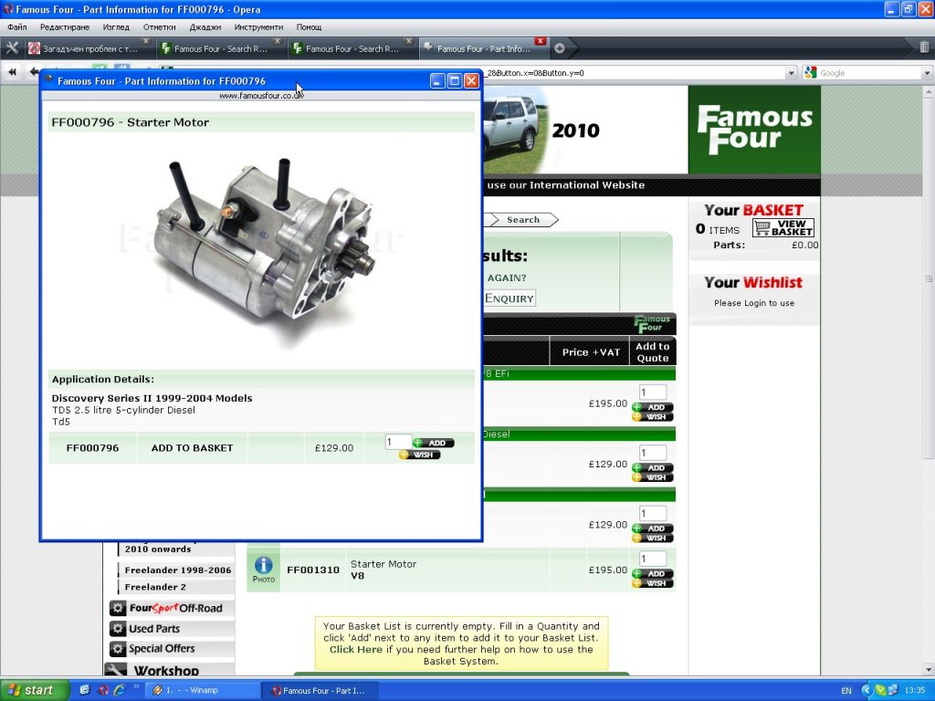Image resolution: width=935 pixels, height=701 pixels.
Task: Click ADD button for FF001310 row
Action: (652, 573)
